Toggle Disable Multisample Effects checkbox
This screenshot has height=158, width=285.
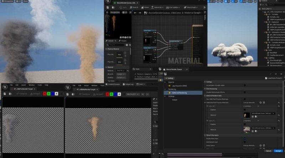[x=245, y=92]
